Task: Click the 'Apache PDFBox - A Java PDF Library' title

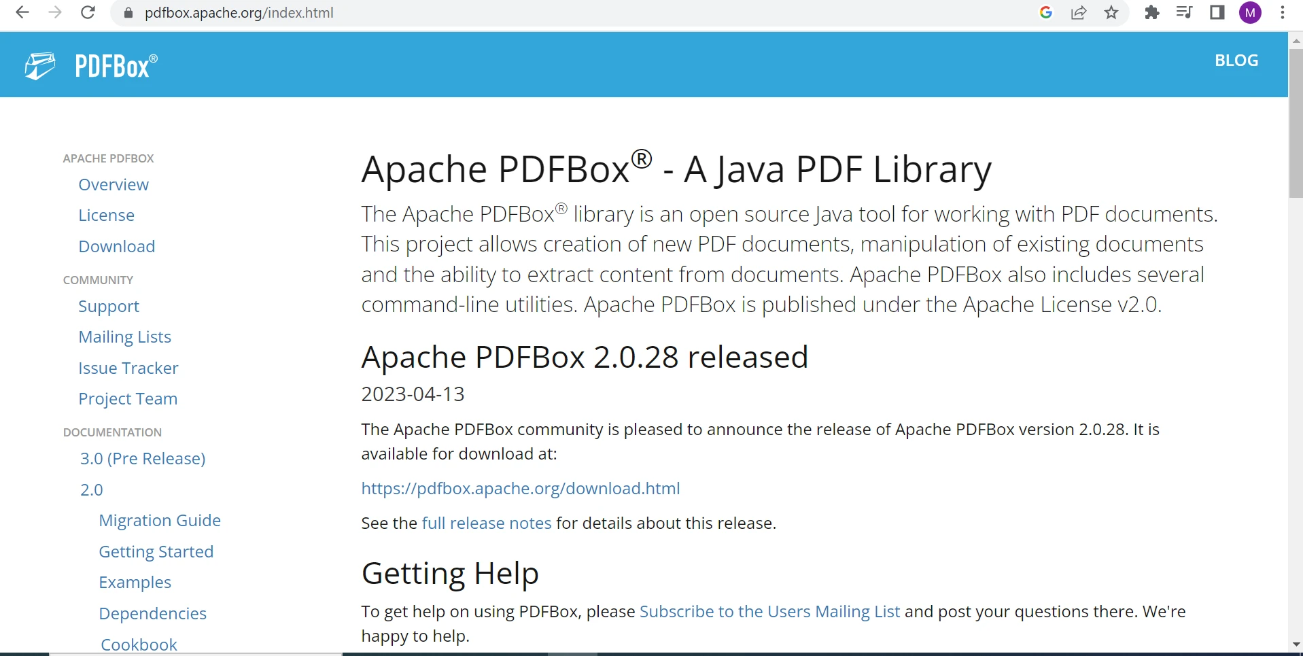Action: [676, 169]
